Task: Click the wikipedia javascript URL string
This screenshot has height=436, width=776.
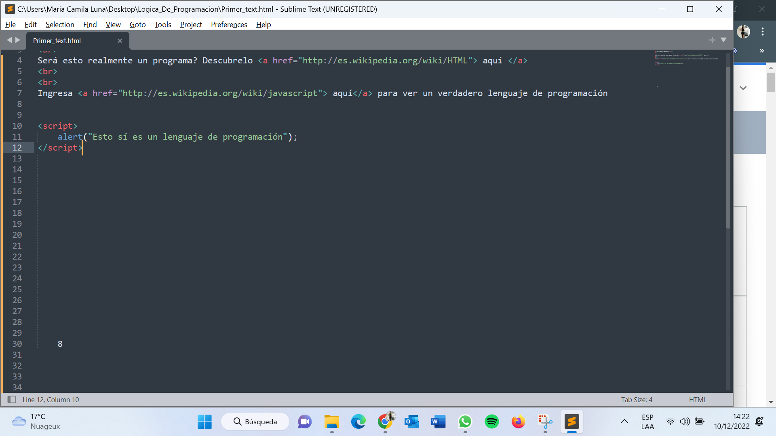Action: 221,93
